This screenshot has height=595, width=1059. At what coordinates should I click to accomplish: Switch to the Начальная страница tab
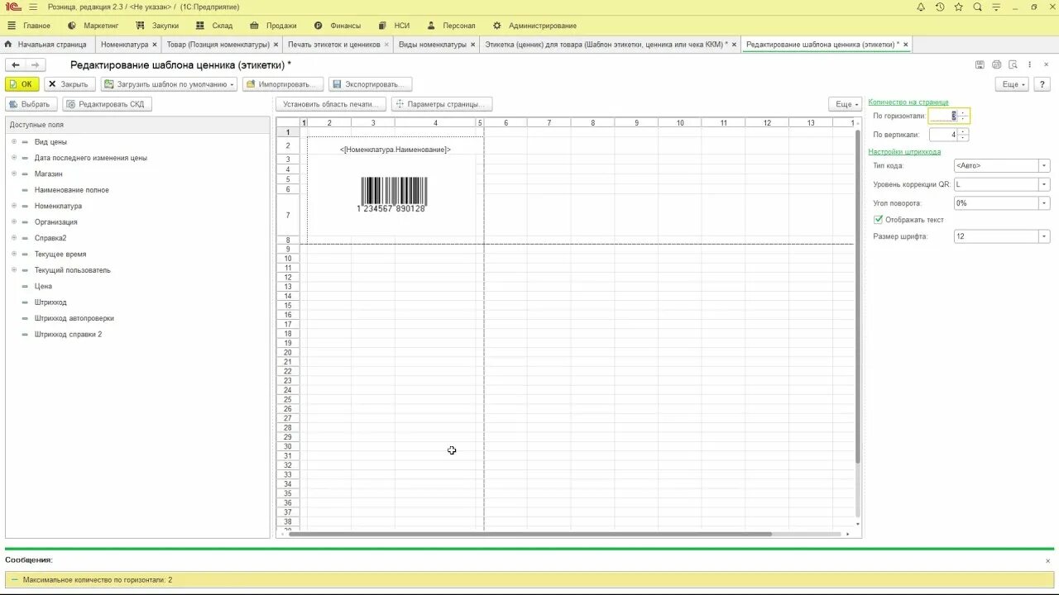click(x=47, y=45)
